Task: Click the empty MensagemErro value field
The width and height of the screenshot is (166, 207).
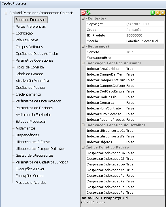Action: point(144,58)
